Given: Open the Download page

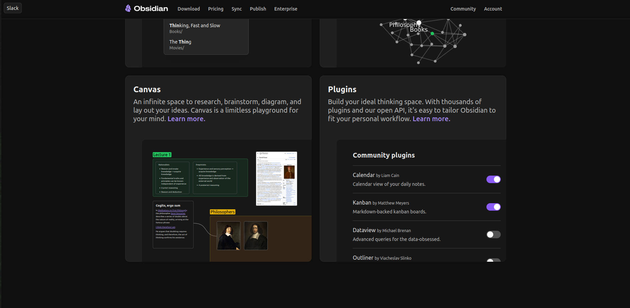Looking at the screenshot, I should pos(188,9).
